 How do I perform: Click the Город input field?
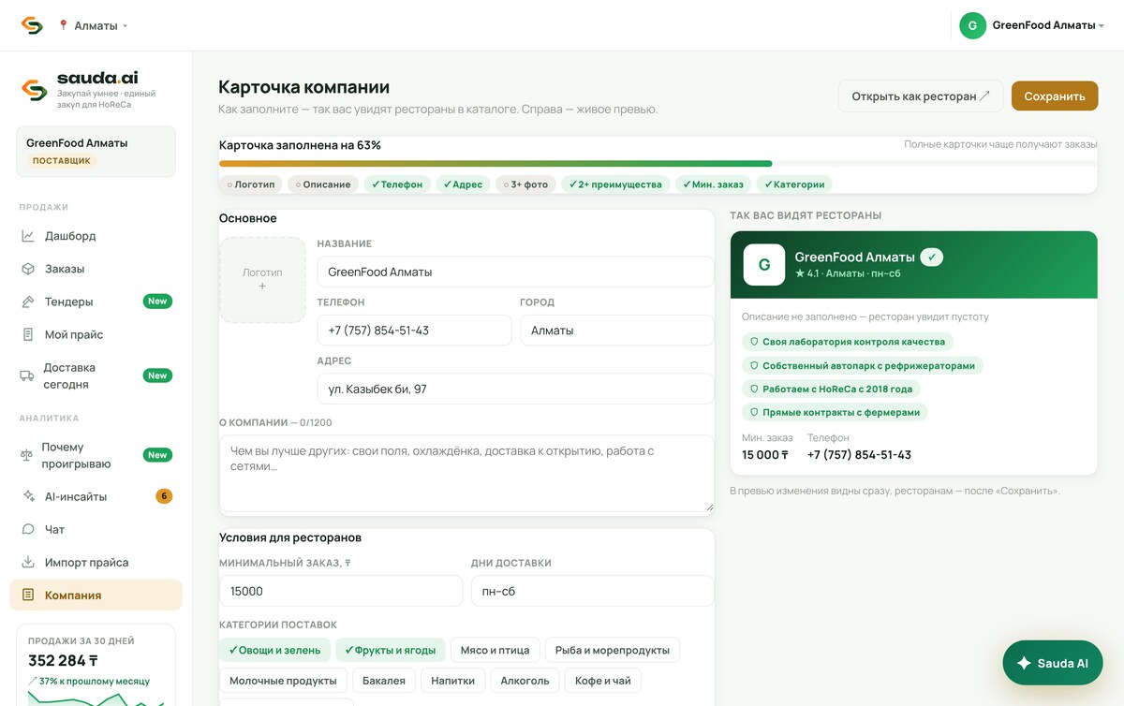coord(617,331)
